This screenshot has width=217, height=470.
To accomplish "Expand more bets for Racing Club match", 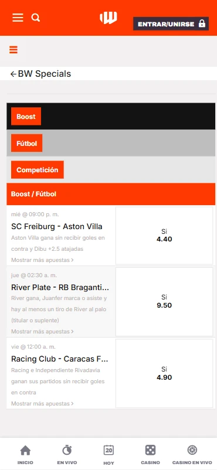I will (42, 403).
